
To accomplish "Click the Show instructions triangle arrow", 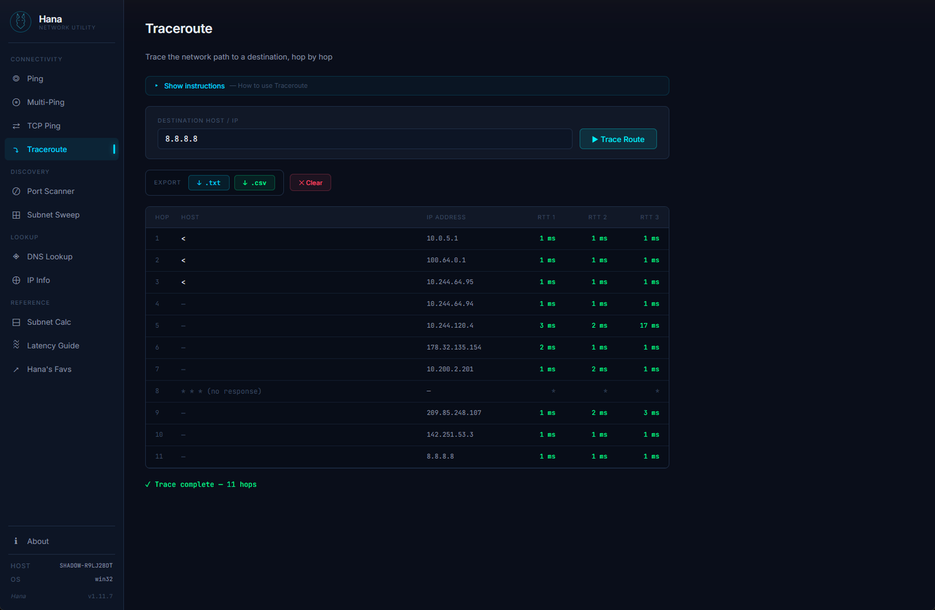I will [x=156, y=85].
